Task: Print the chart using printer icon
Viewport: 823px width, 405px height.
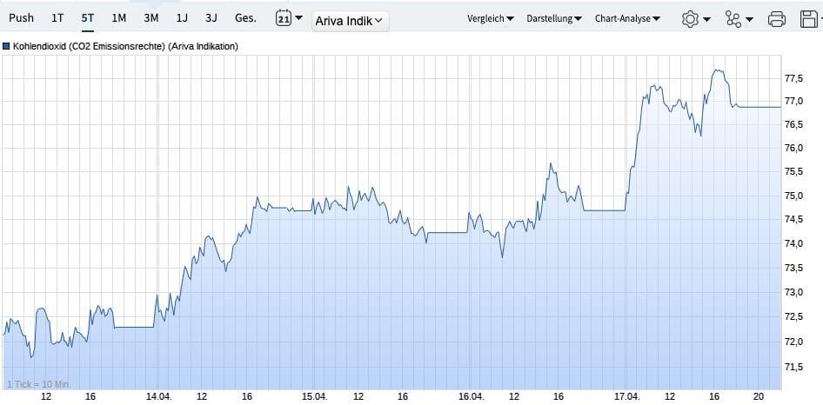Action: (x=777, y=18)
